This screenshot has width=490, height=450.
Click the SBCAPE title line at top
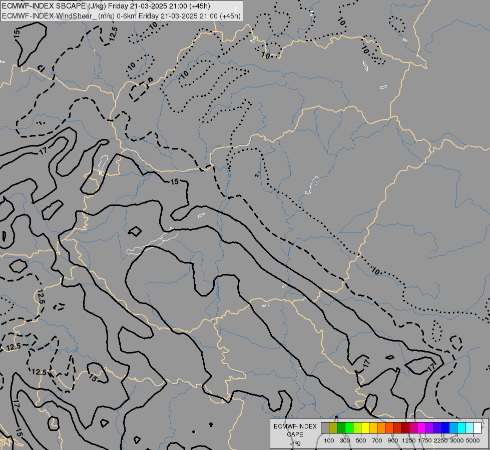click(x=106, y=6)
